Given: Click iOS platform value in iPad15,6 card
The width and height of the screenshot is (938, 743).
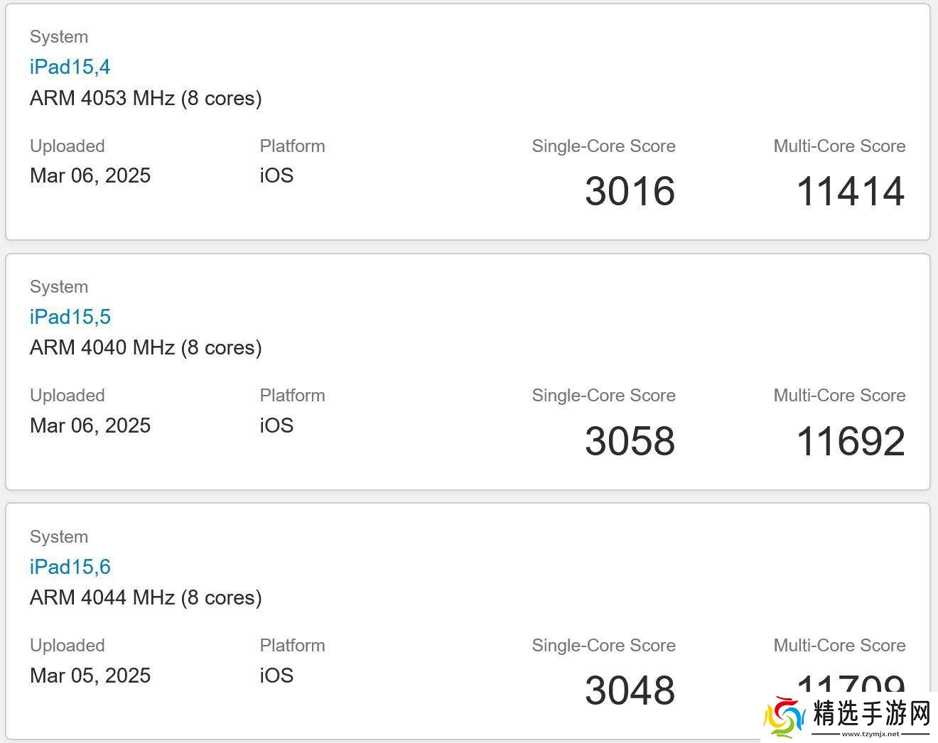Looking at the screenshot, I should click(276, 676).
